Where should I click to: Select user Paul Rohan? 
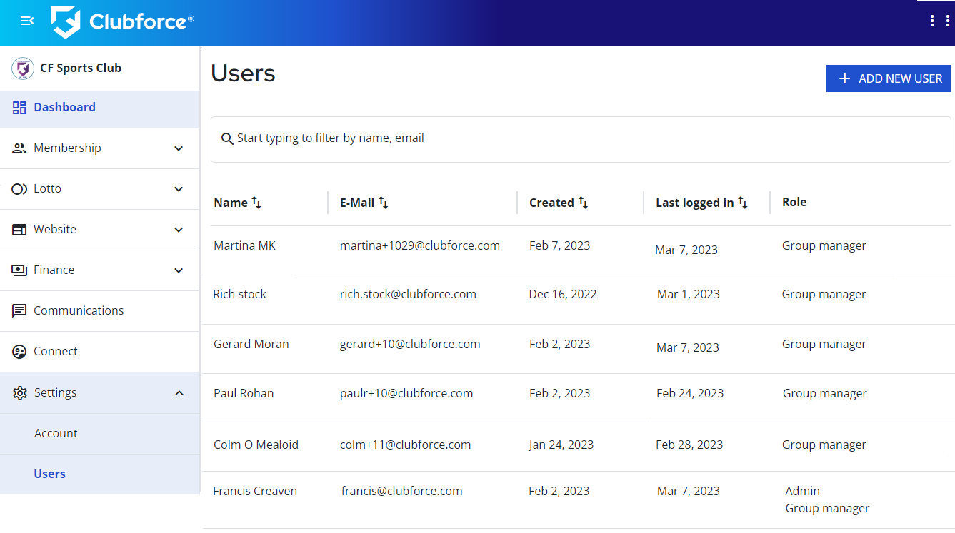click(244, 394)
